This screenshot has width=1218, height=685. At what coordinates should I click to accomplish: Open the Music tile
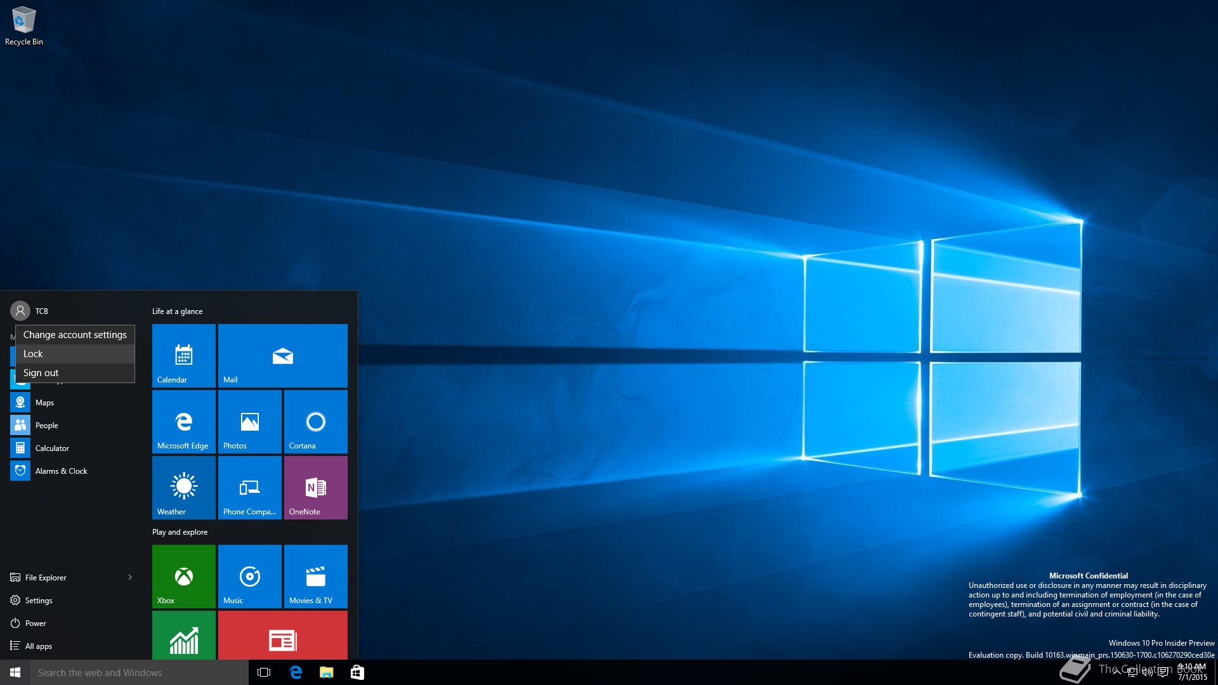coord(250,577)
